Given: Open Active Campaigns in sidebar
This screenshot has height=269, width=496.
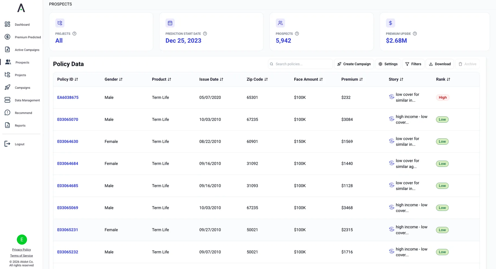Looking at the screenshot, I should pos(21,50).
